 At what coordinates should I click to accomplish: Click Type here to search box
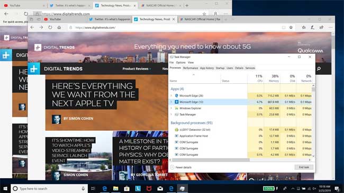[x=49, y=188]
